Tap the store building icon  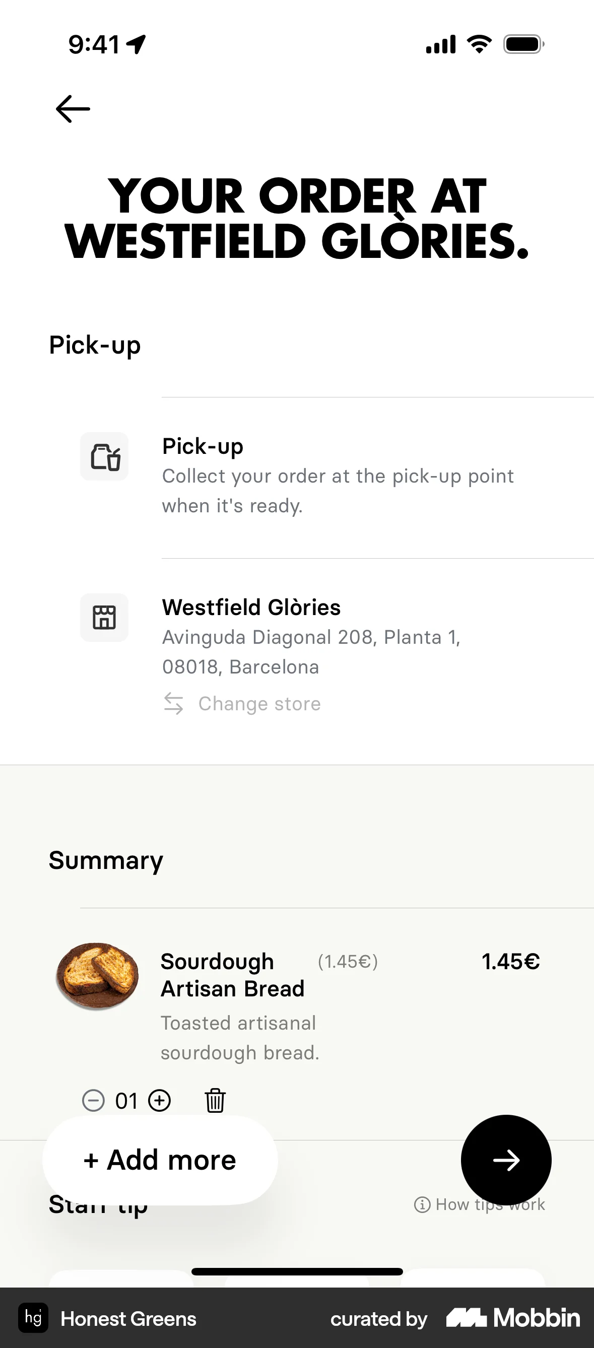[104, 618]
